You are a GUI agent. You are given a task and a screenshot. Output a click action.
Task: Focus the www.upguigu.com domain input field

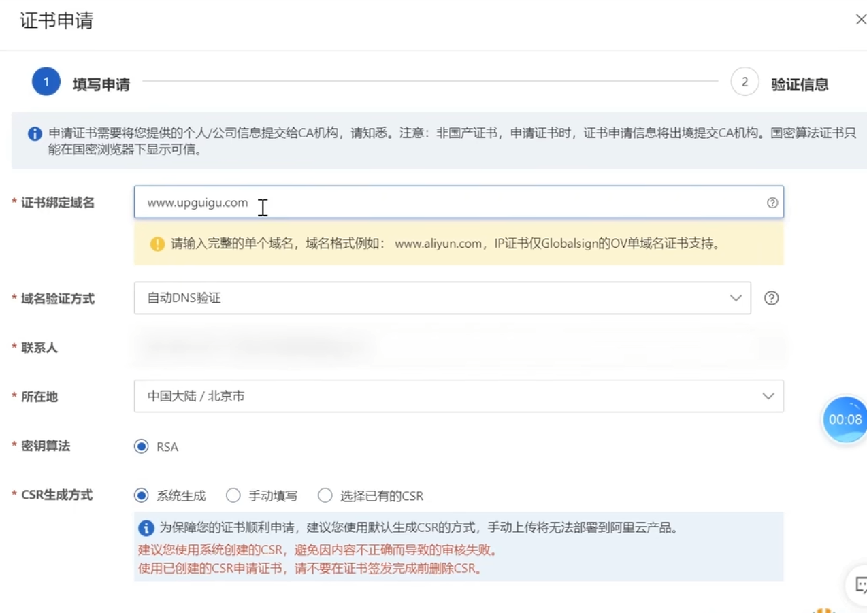[x=449, y=203]
